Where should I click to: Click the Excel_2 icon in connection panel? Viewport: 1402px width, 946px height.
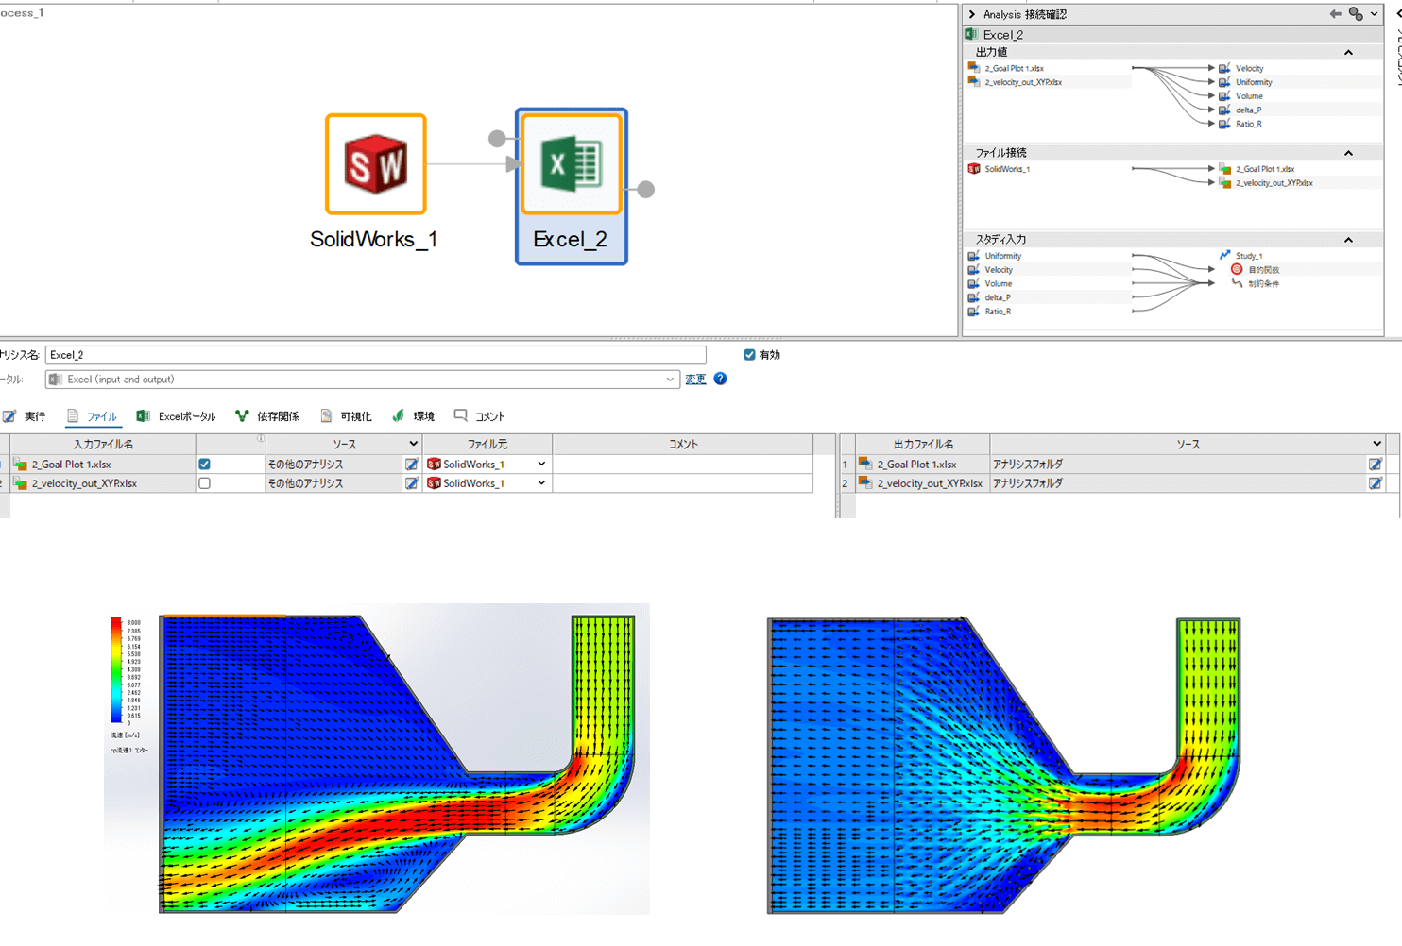(971, 34)
